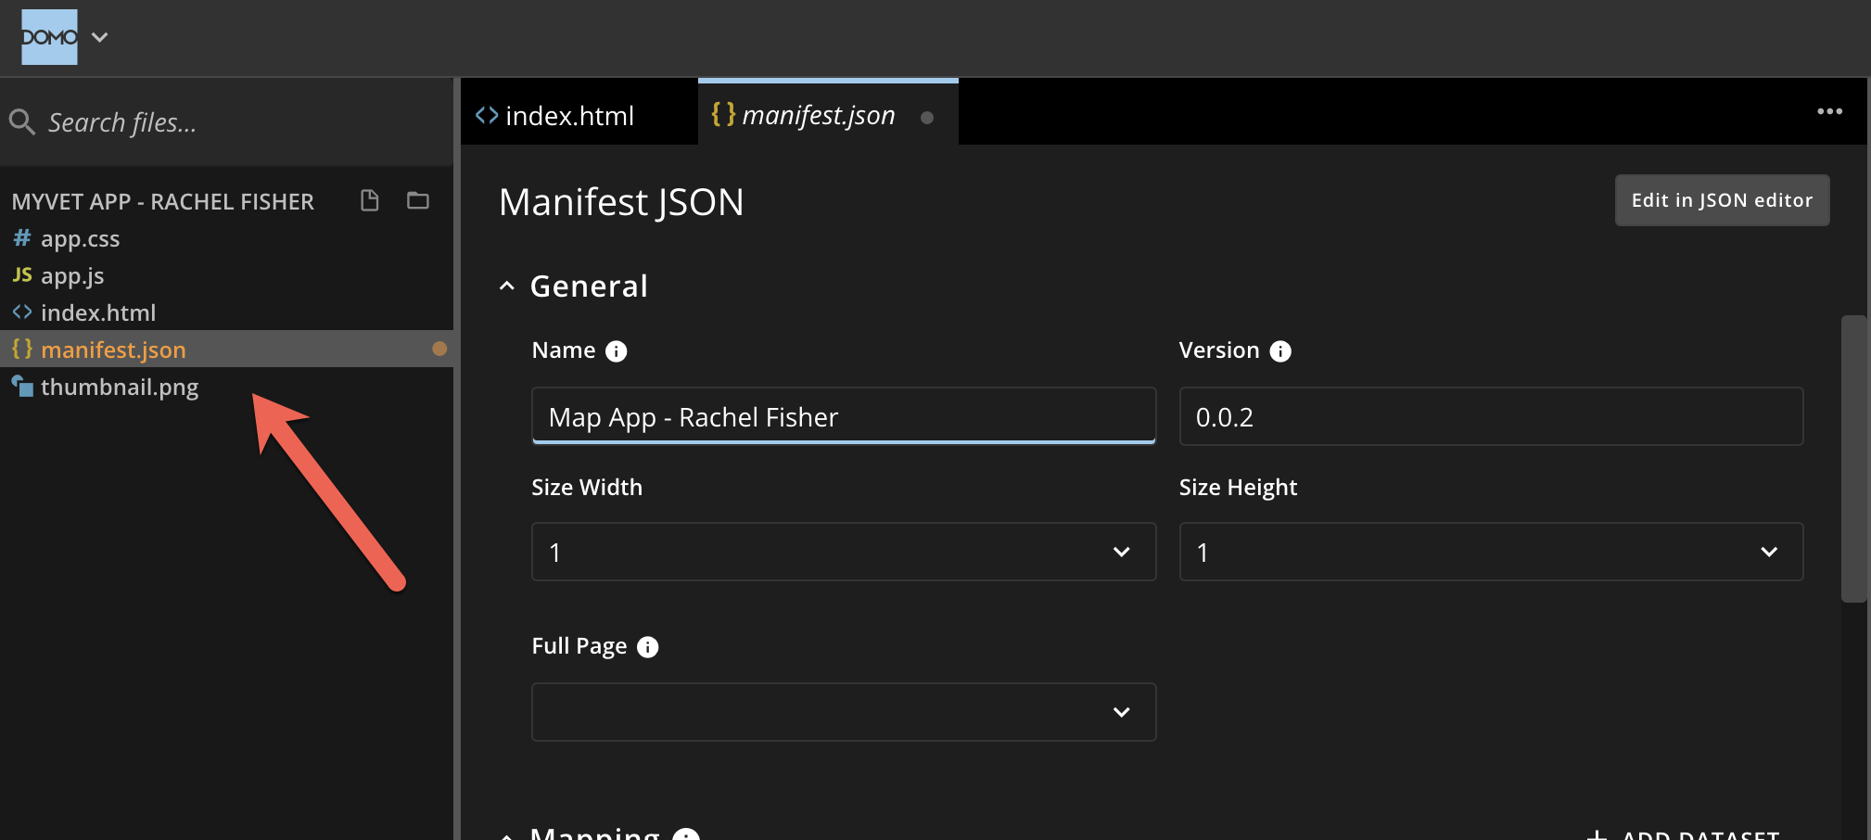This screenshot has height=840, width=1871.
Task: Click the unsaved changes dot on manifest.json tab
Action: 927,118
